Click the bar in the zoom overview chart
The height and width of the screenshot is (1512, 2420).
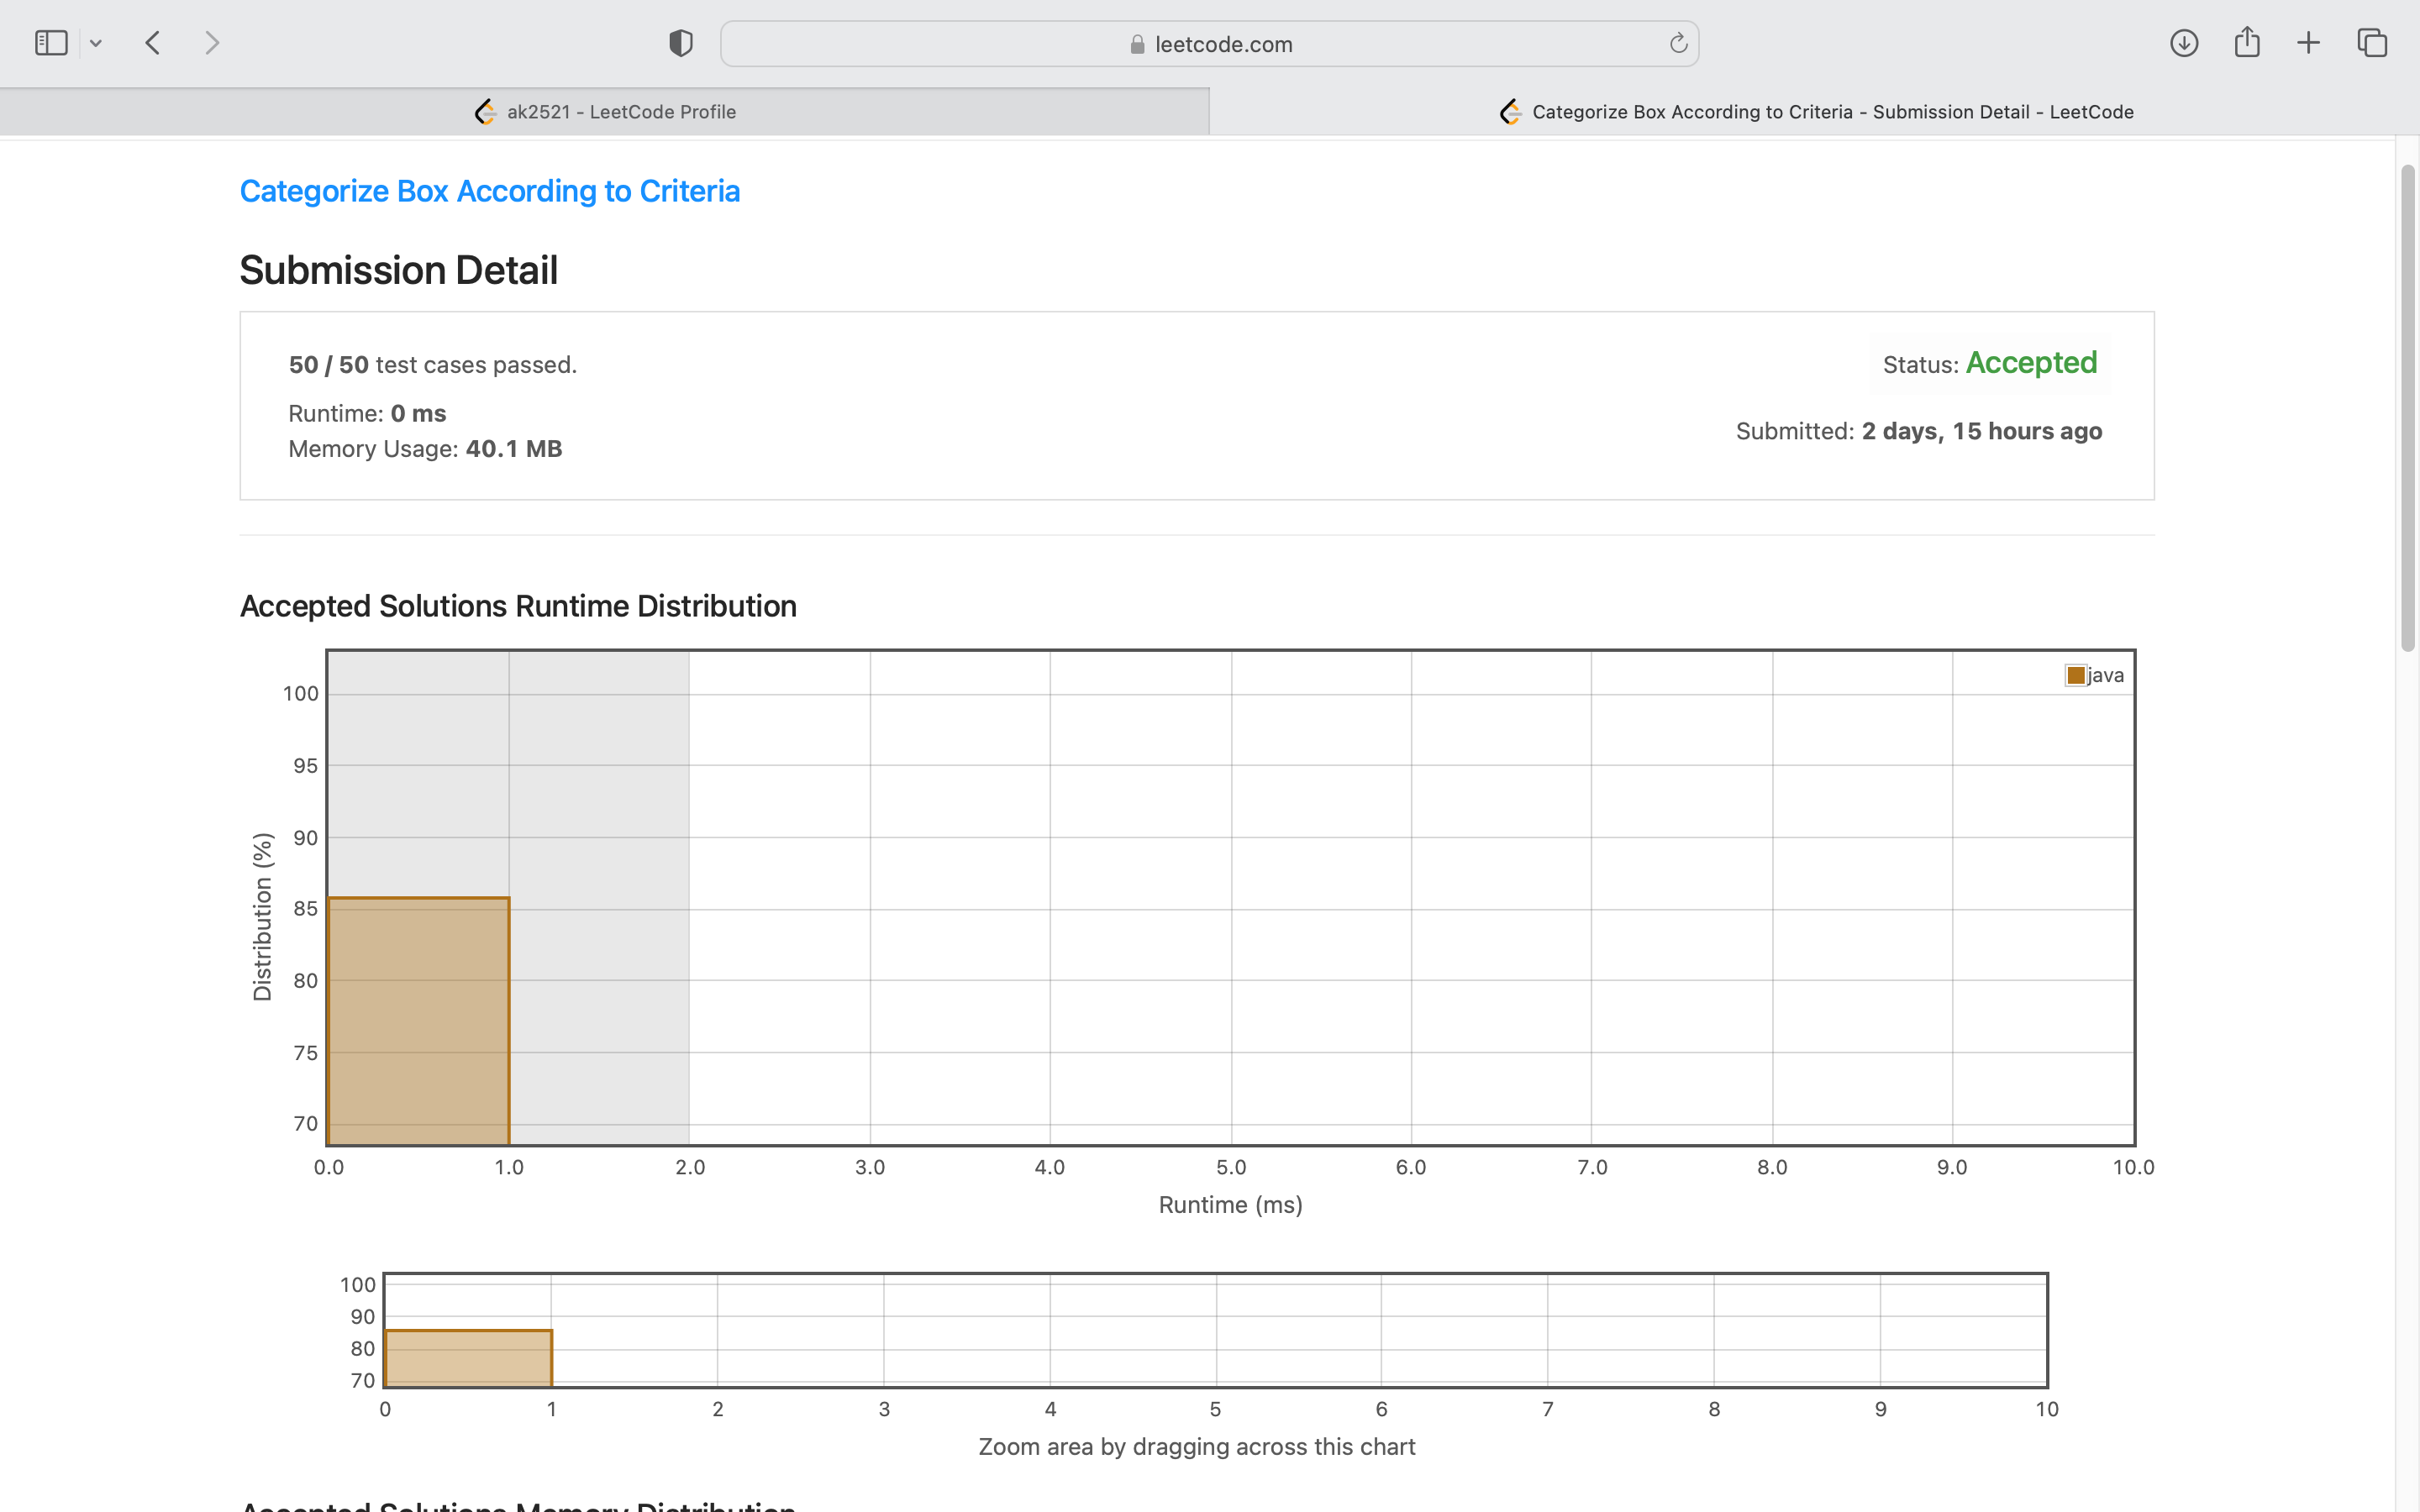click(468, 1358)
